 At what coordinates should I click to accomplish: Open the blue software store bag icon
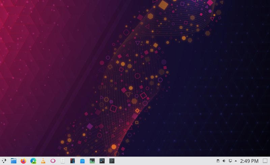[x=82, y=161]
